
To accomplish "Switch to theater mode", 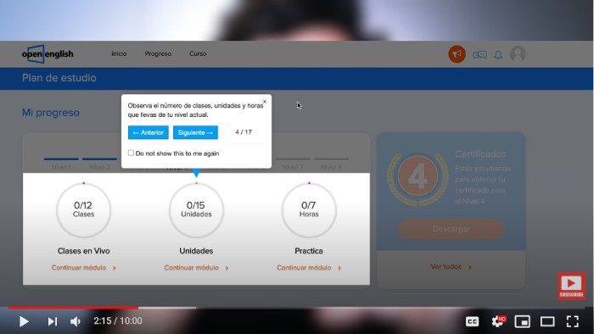I will point(547,322).
